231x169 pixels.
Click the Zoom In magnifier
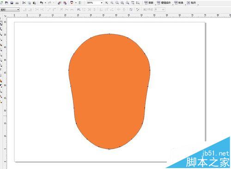pos(107,3)
